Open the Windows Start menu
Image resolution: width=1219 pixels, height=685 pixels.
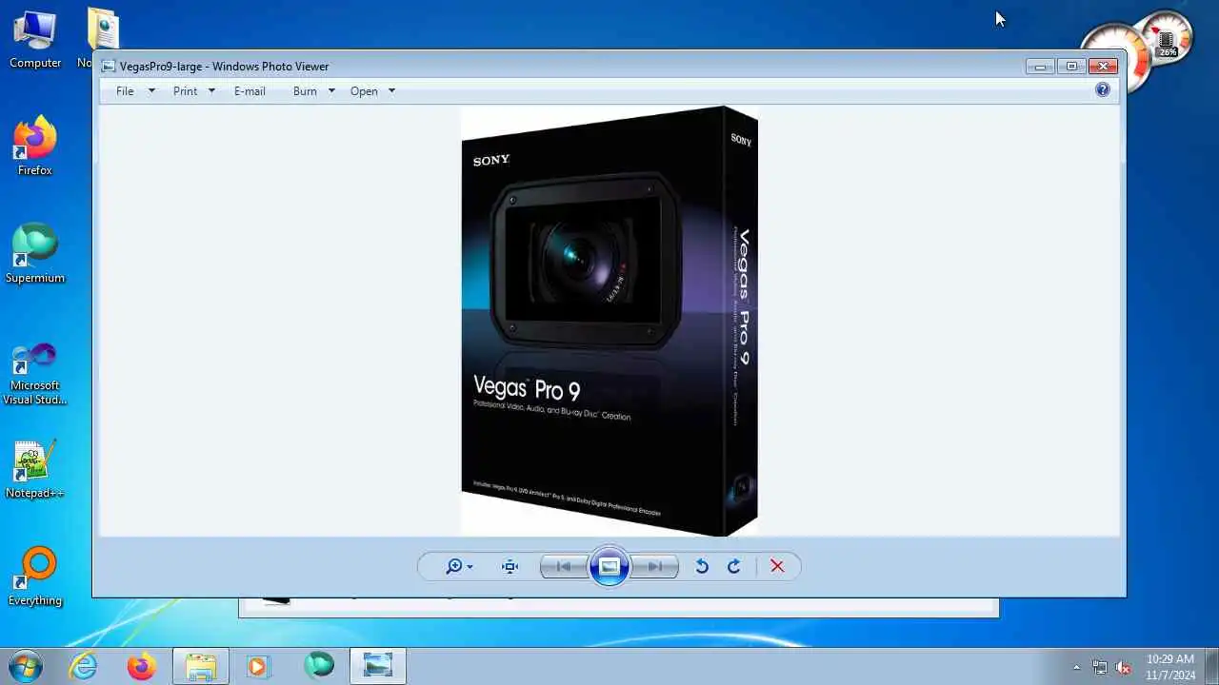[x=26, y=666]
